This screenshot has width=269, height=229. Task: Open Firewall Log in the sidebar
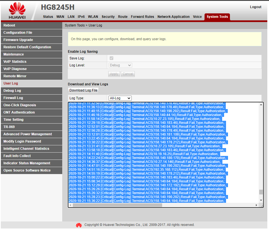(13, 98)
